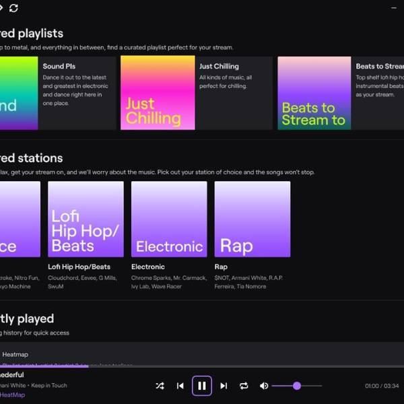
Task: Click the Sound Pls playlist title
Action: point(59,67)
